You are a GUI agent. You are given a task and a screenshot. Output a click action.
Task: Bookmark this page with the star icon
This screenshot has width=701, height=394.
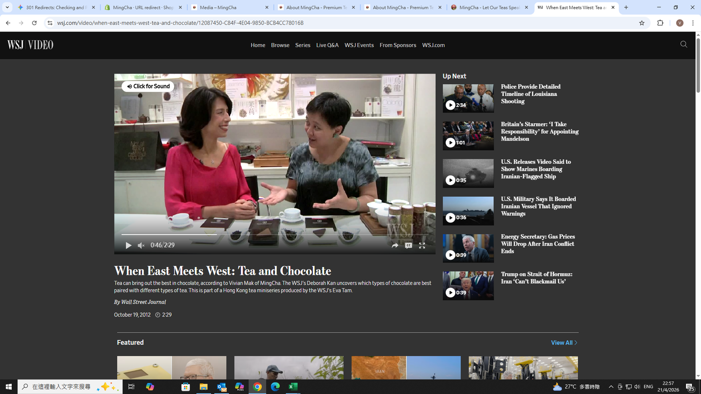pyautogui.click(x=642, y=23)
